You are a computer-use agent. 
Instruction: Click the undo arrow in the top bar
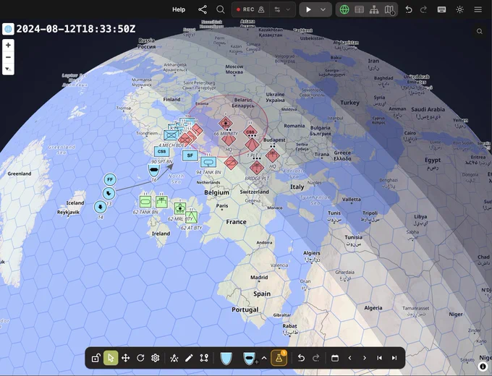click(409, 9)
